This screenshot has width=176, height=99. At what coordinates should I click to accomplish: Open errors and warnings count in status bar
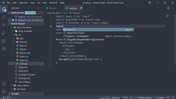point(7,98)
